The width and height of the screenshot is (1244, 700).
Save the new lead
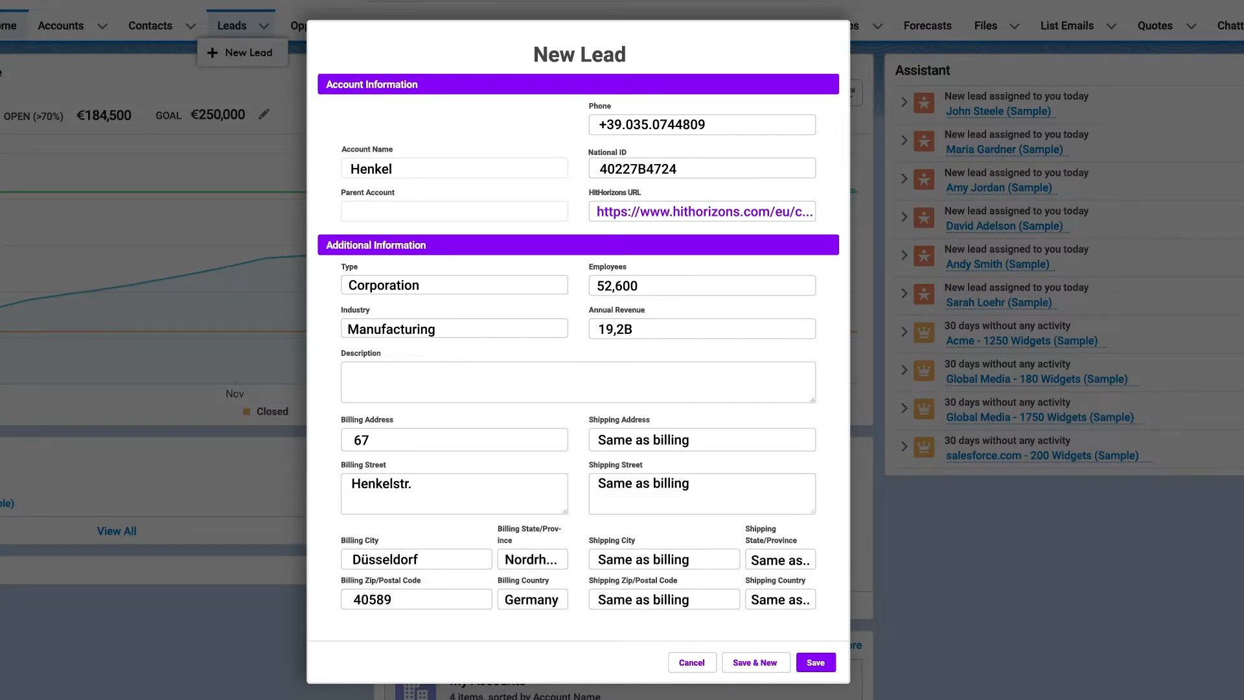click(x=815, y=662)
